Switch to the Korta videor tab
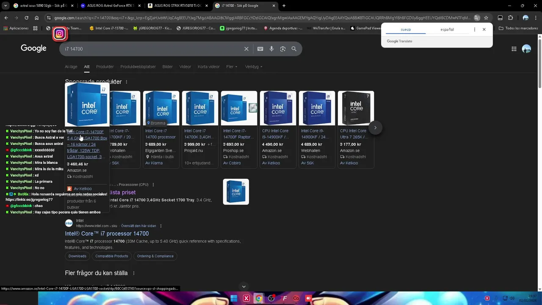Viewport: 542px width, 305px height. (209, 67)
